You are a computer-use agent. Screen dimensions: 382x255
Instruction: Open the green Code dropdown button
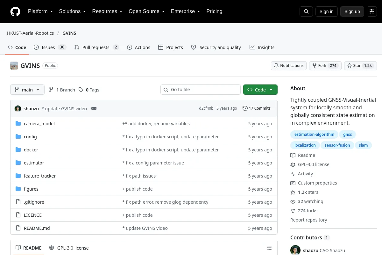coord(260,90)
